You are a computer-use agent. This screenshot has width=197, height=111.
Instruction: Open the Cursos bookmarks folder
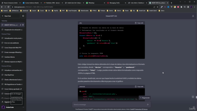41,11
